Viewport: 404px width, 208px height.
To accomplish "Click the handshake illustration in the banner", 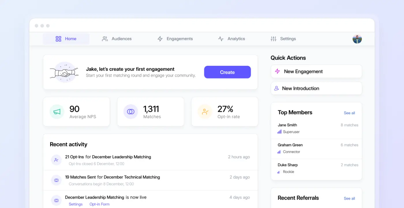I will 64,72.
